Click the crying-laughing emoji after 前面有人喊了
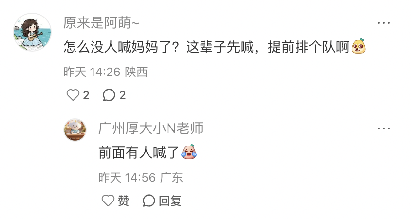This screenshot has height=219, width=411. click(189, 152)
